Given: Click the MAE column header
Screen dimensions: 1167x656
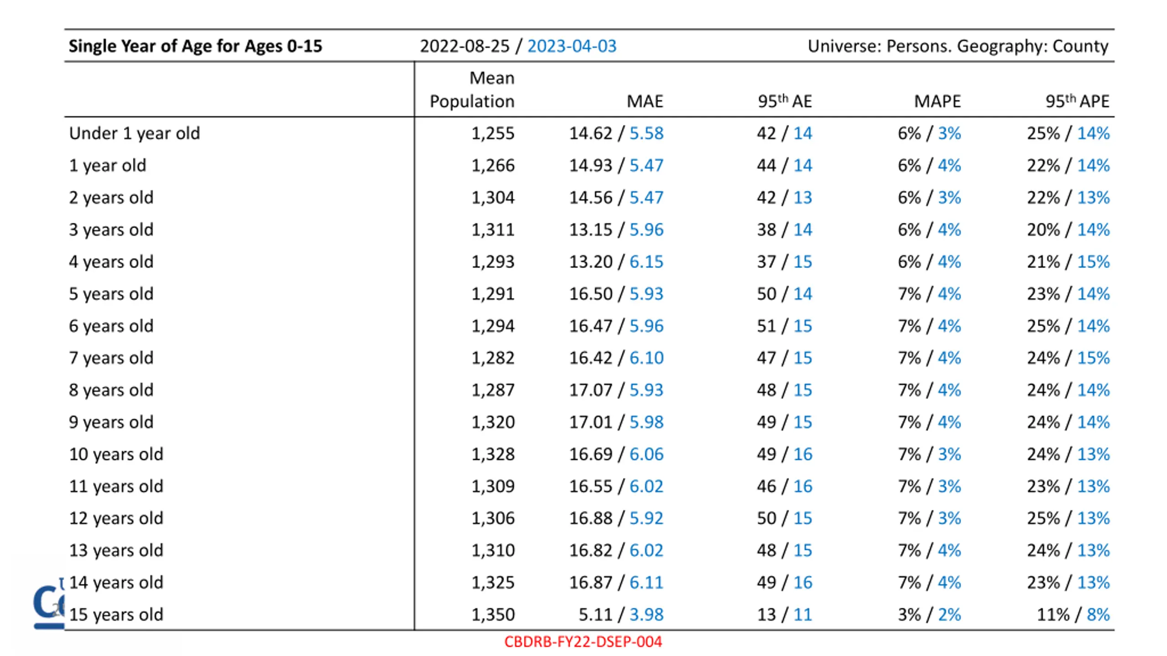Looking at the screenshot, I should click(x=645, y=101).
